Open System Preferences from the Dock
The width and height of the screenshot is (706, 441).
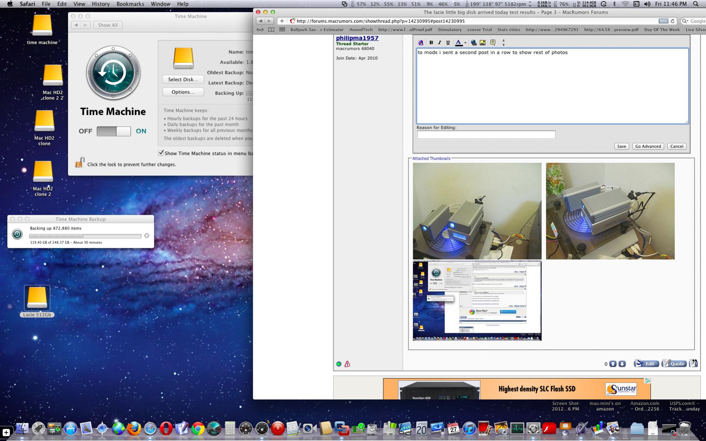(533, 428)
